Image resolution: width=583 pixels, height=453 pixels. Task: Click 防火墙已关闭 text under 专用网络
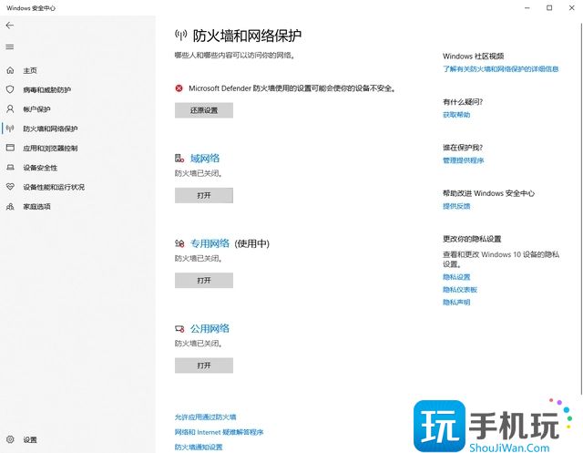pyautogui.click(x=199, y=259)
